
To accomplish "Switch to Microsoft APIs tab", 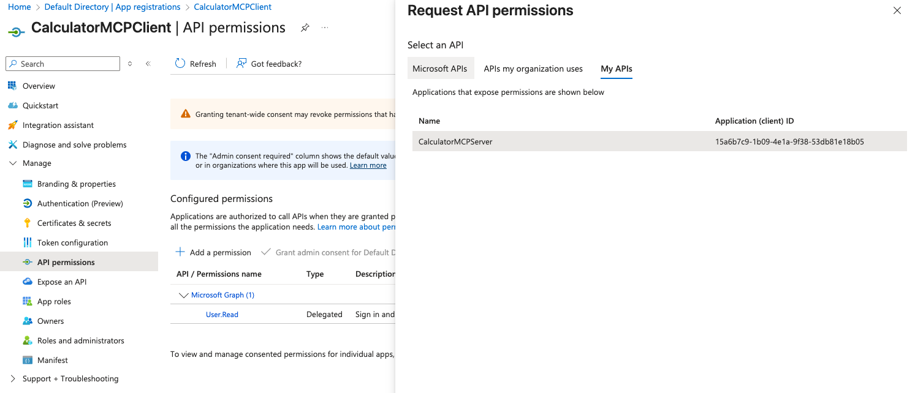I will coord(440,69).
